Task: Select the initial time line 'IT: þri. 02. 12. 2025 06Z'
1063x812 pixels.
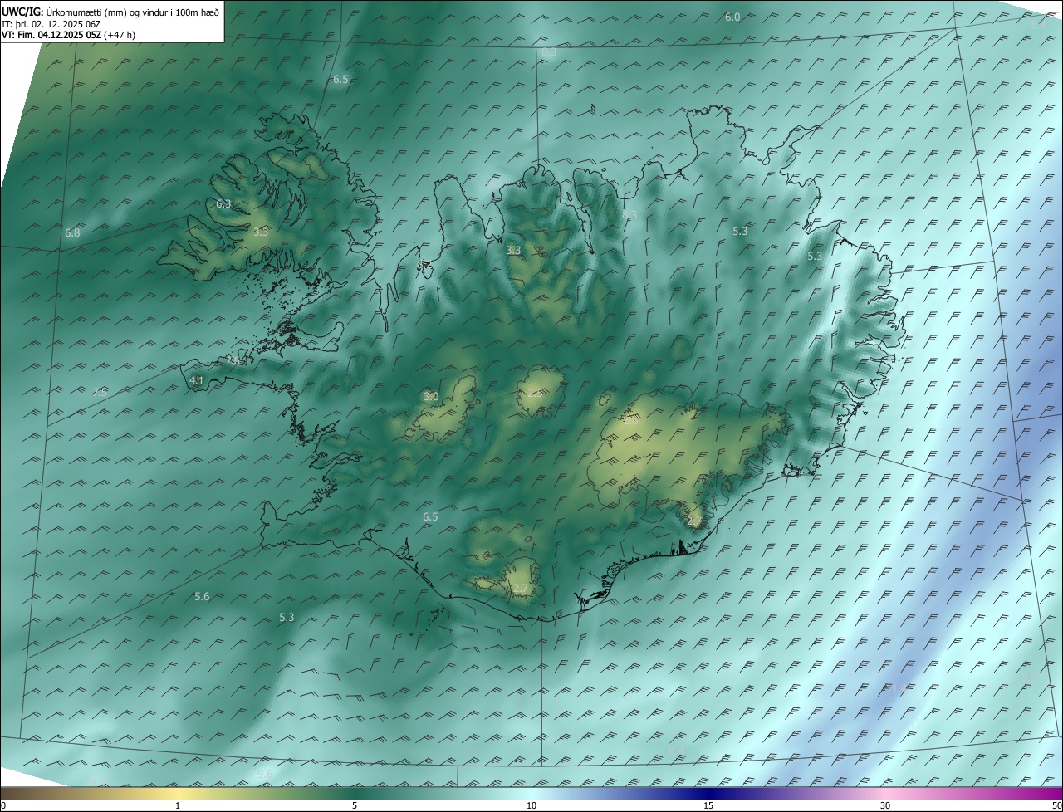Action: click(51, 23)
